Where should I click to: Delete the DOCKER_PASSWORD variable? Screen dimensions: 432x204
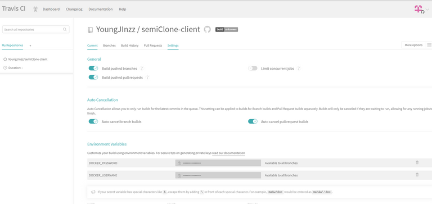coord(417,162)
